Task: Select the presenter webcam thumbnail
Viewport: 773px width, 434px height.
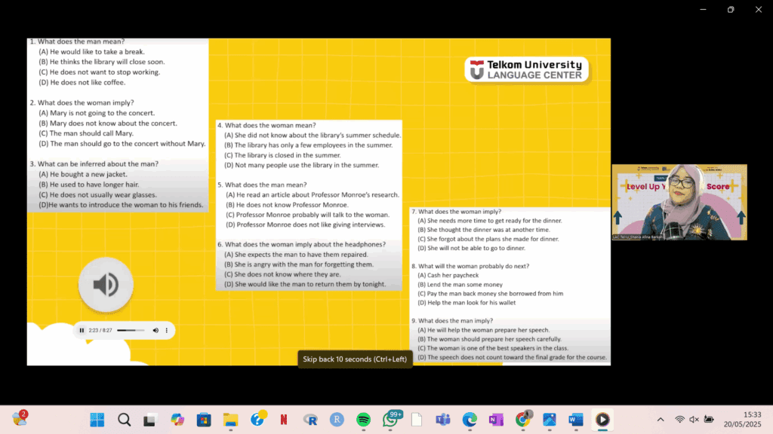Action: point(679,202)
